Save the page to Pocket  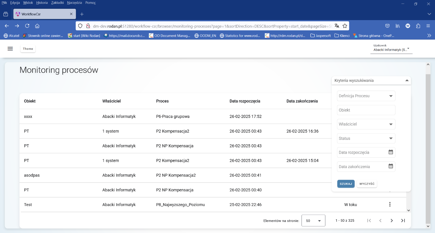387,26
